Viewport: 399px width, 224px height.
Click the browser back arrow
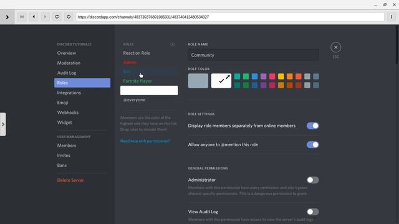34,17
